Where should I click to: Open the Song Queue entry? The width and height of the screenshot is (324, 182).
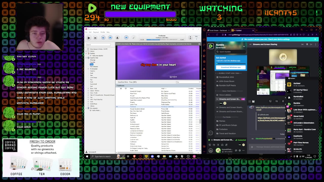[98, 49]
